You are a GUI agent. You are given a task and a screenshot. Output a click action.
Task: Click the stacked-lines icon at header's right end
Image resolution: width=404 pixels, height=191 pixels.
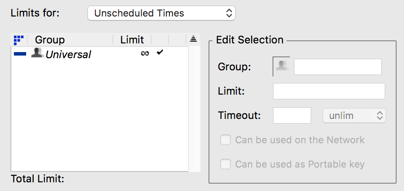point(194,40)
